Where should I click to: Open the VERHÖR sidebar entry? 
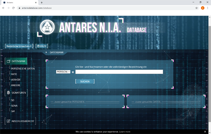click(x=15, y=80)
